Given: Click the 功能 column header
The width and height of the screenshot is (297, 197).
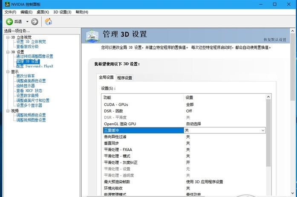Looking at the screenshot, I should pos(107,98).
